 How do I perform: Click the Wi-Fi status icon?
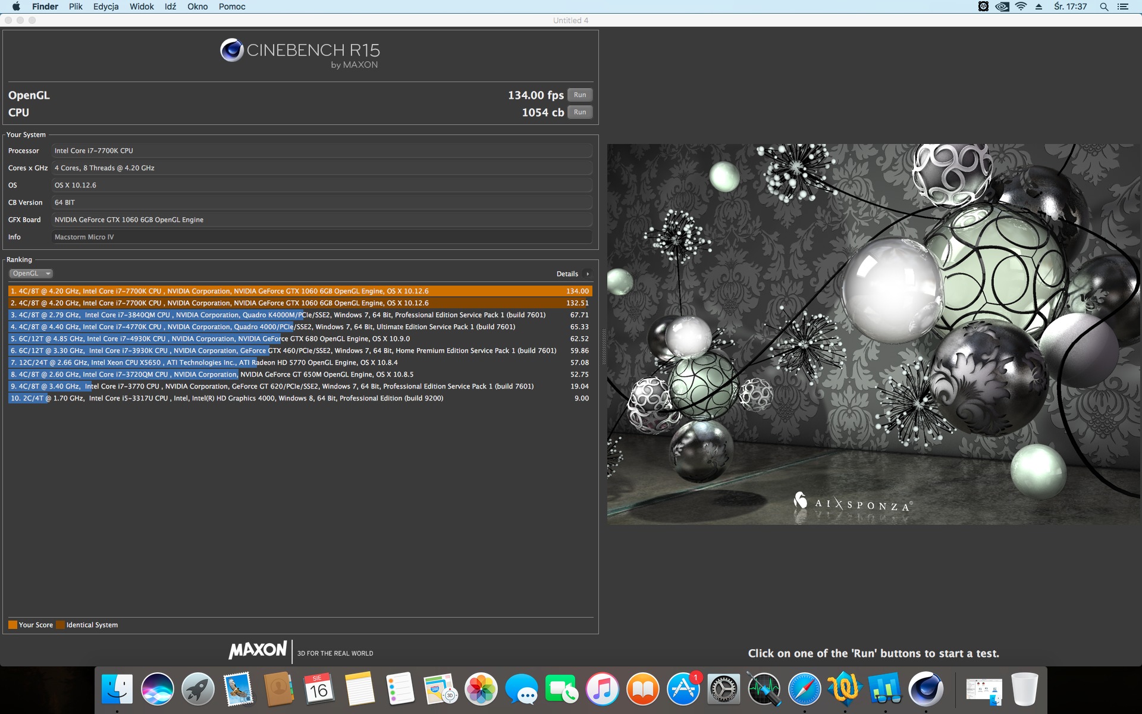coord(1021,7)
